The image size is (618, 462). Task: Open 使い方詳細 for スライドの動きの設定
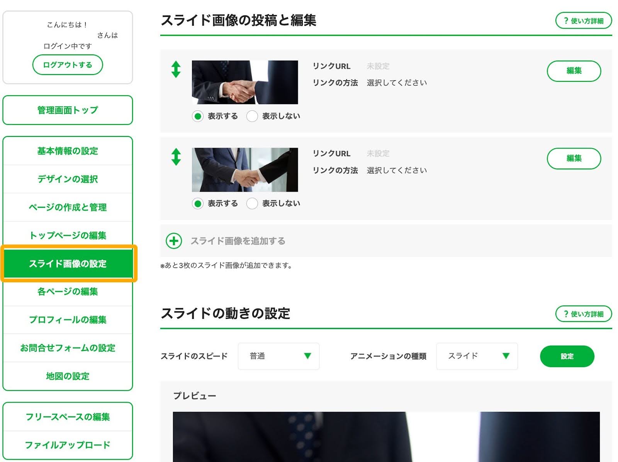point(584,314)
